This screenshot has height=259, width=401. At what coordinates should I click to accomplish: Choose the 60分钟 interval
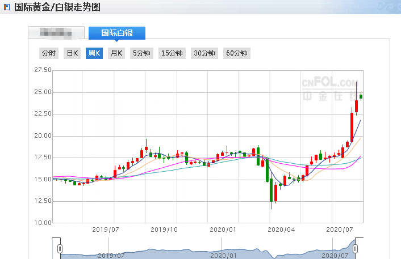coord(237,53)
